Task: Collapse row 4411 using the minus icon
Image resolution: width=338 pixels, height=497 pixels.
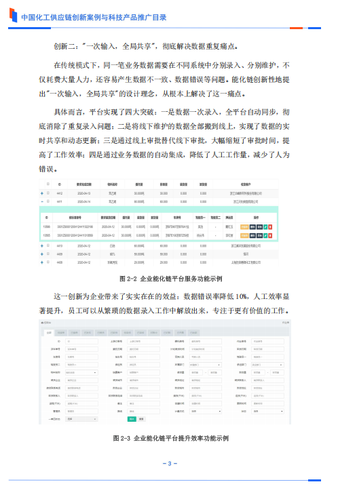Action: [42, 201]
